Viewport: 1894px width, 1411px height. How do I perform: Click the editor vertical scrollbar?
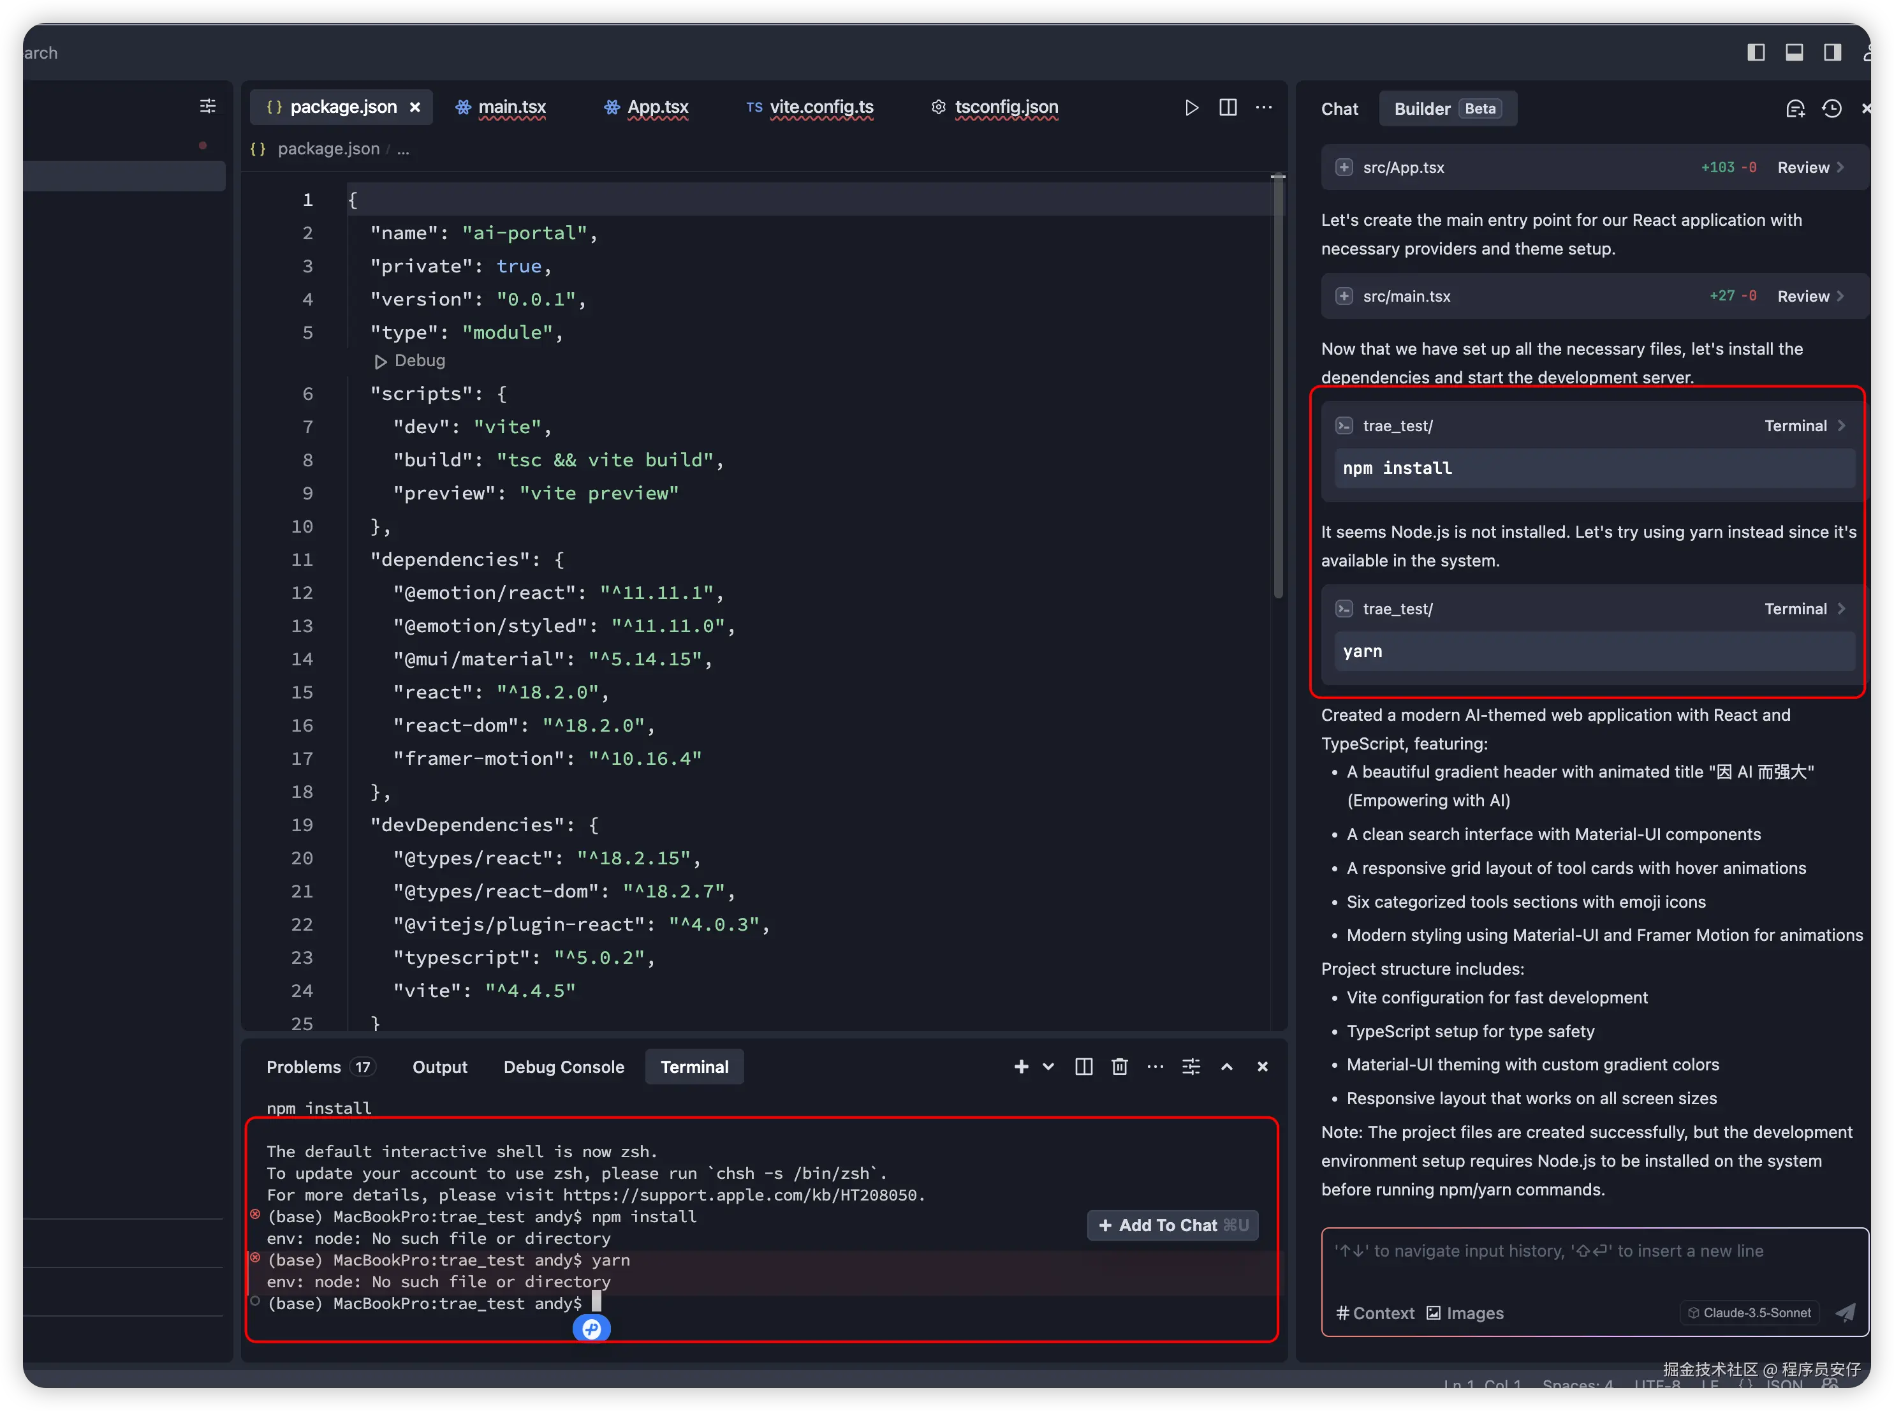tap(1279, 385)
